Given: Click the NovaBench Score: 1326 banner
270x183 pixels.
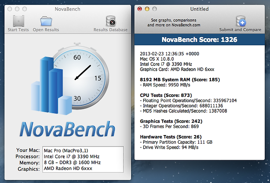Looking at the screenshot, I should click(x=199, y=40).
